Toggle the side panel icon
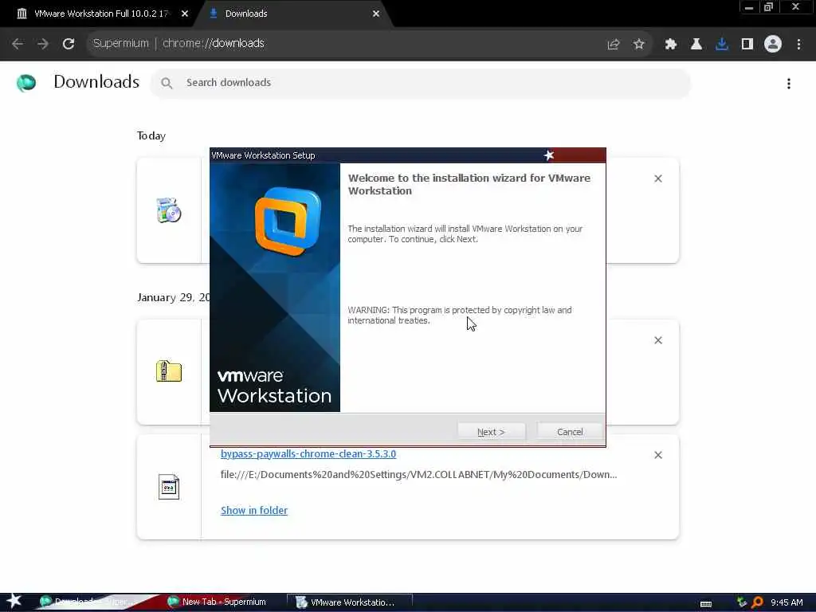816x612 pixels. click(747, 45)
